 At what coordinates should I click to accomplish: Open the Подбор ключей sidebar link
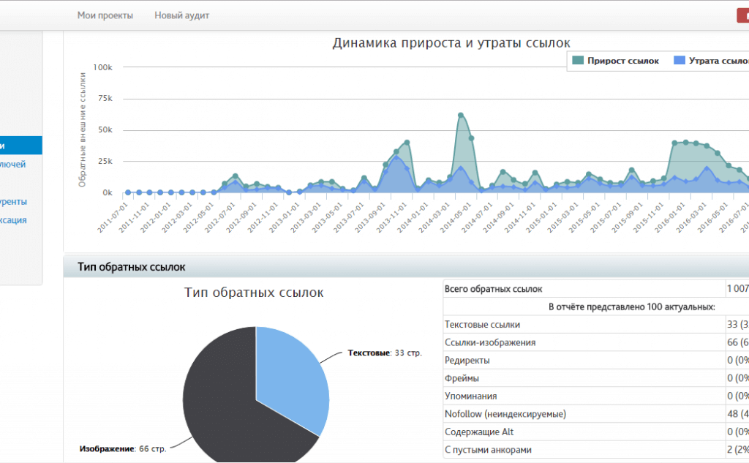click(x=15, y=164)
